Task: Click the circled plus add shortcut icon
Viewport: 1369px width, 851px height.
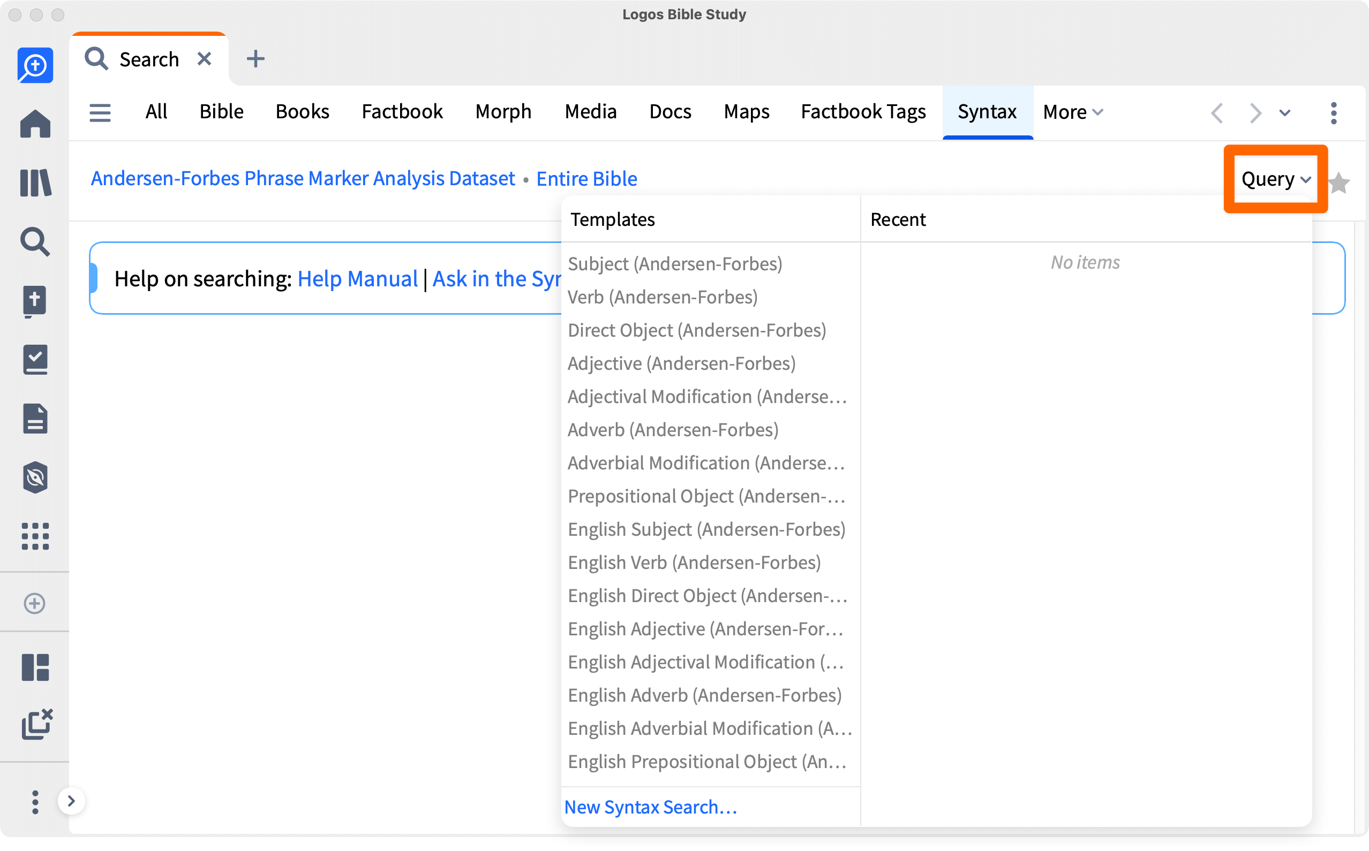Action: pos(35,603)
